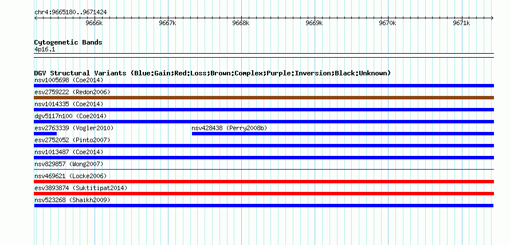Click the 9666k ruler tick label
510x245 pixels.
[x=95, y=23]
